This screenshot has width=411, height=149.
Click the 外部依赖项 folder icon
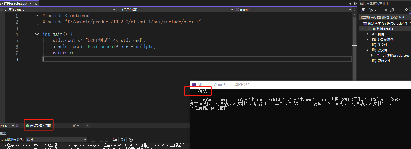coord(374,39)
